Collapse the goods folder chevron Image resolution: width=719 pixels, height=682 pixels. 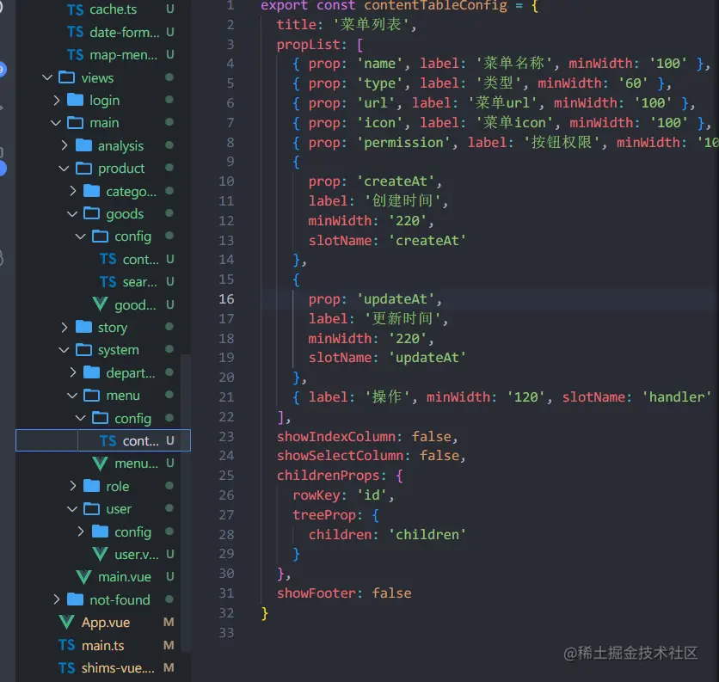[x=72, y=214]
